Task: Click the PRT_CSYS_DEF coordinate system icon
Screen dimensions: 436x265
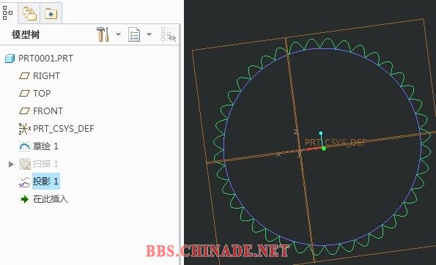Action: 24,129
